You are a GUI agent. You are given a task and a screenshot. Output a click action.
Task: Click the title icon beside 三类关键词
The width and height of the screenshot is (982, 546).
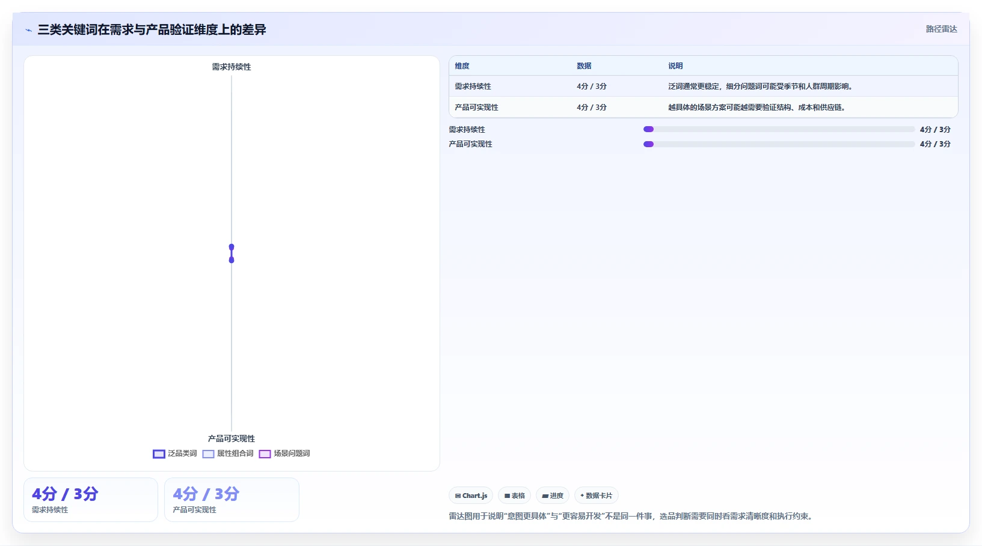tap(28, 30)
